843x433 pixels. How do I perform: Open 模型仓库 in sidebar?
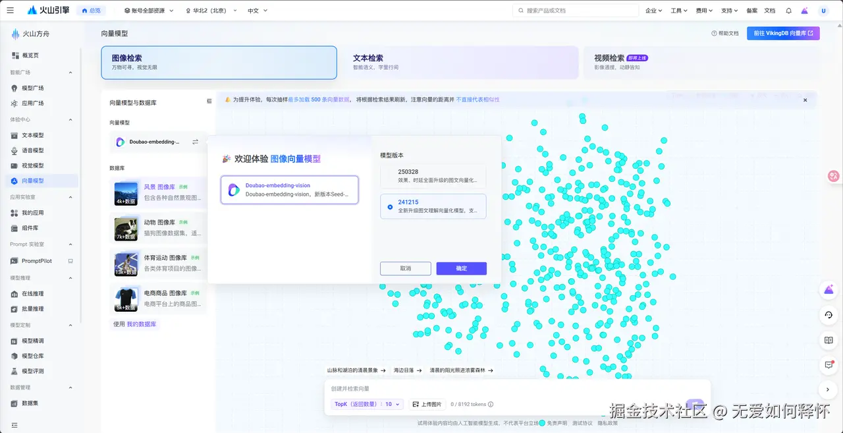[33, 356]
